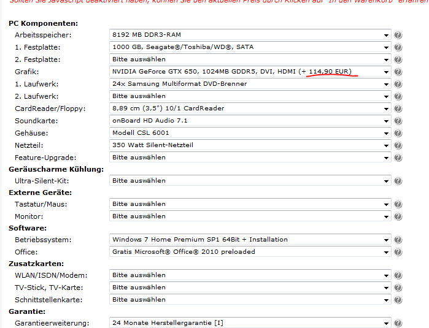The width and height of the screenshot is (429, 328).
Task: Open help icon for 2. Festplatte row
Action: (398, 59)
